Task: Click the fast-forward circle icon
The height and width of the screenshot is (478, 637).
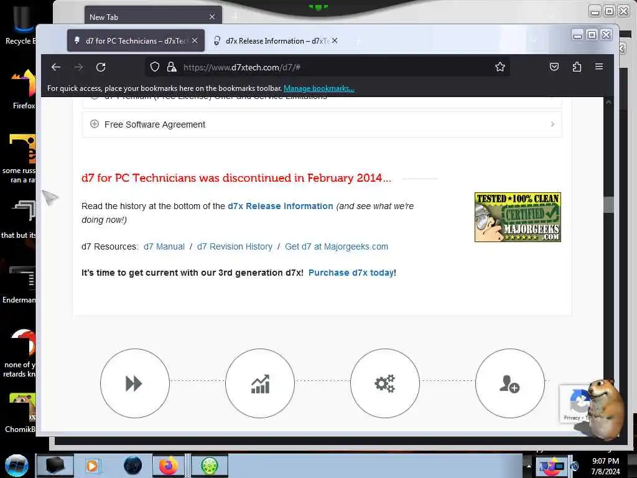Action: click(135, 383)
